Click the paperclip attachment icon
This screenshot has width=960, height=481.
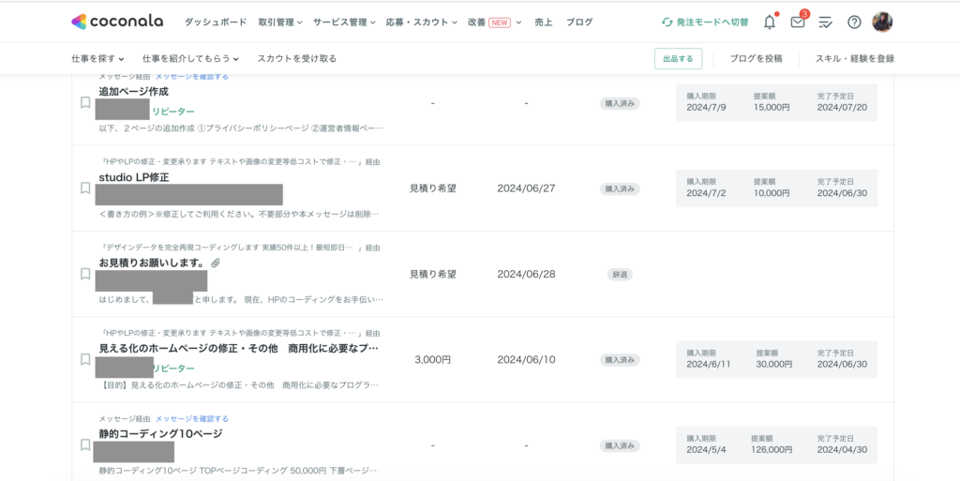(x=216, y=263)
